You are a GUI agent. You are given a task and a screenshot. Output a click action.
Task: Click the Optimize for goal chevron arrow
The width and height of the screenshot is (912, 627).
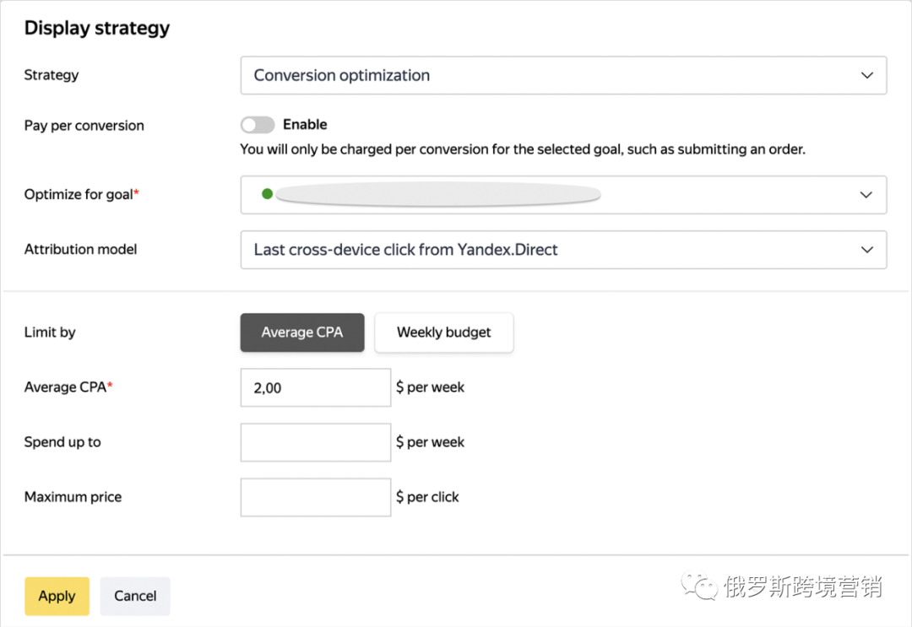[866, 195]
